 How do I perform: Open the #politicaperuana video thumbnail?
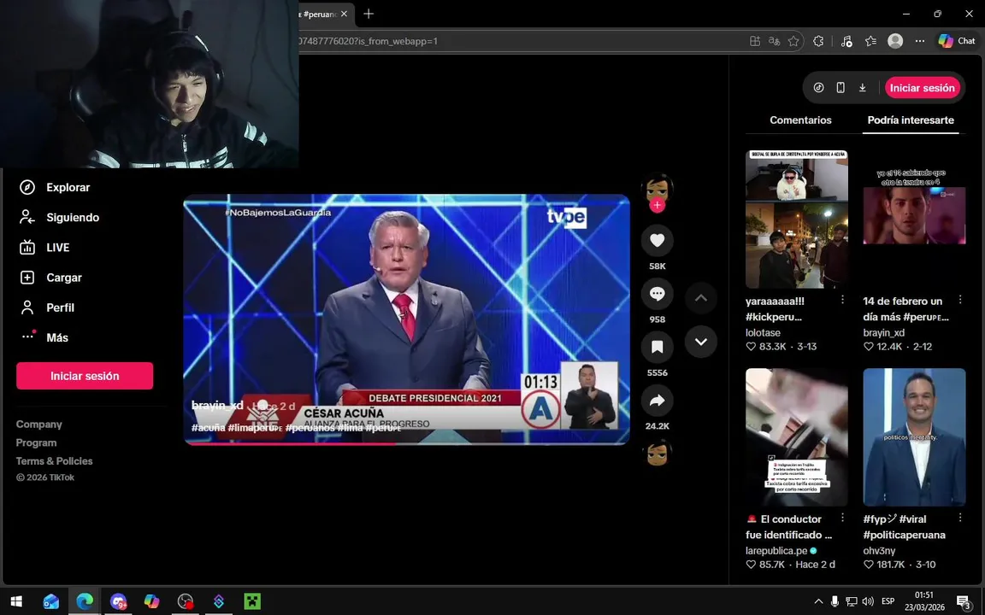point(914,436)
